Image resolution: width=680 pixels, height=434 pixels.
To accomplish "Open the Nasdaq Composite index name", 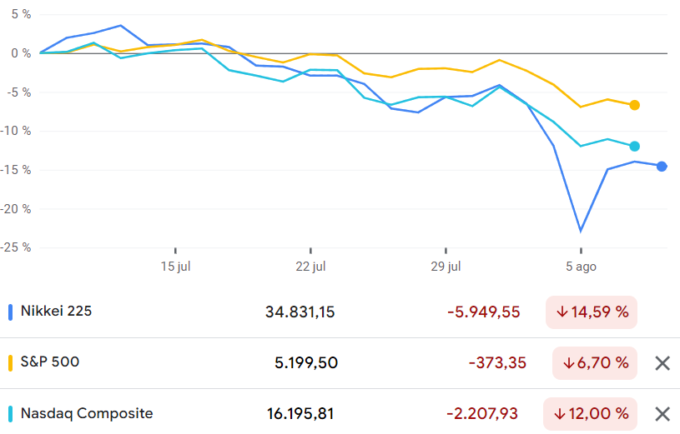I will (87, 413).
